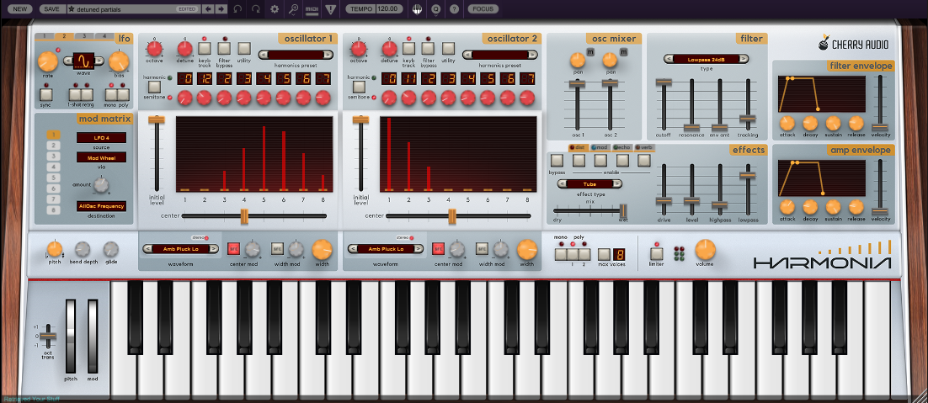Screen dimensions: 928x403
Task: Toggle oscillator 1 filter bypass button
Action: (224, 48)
